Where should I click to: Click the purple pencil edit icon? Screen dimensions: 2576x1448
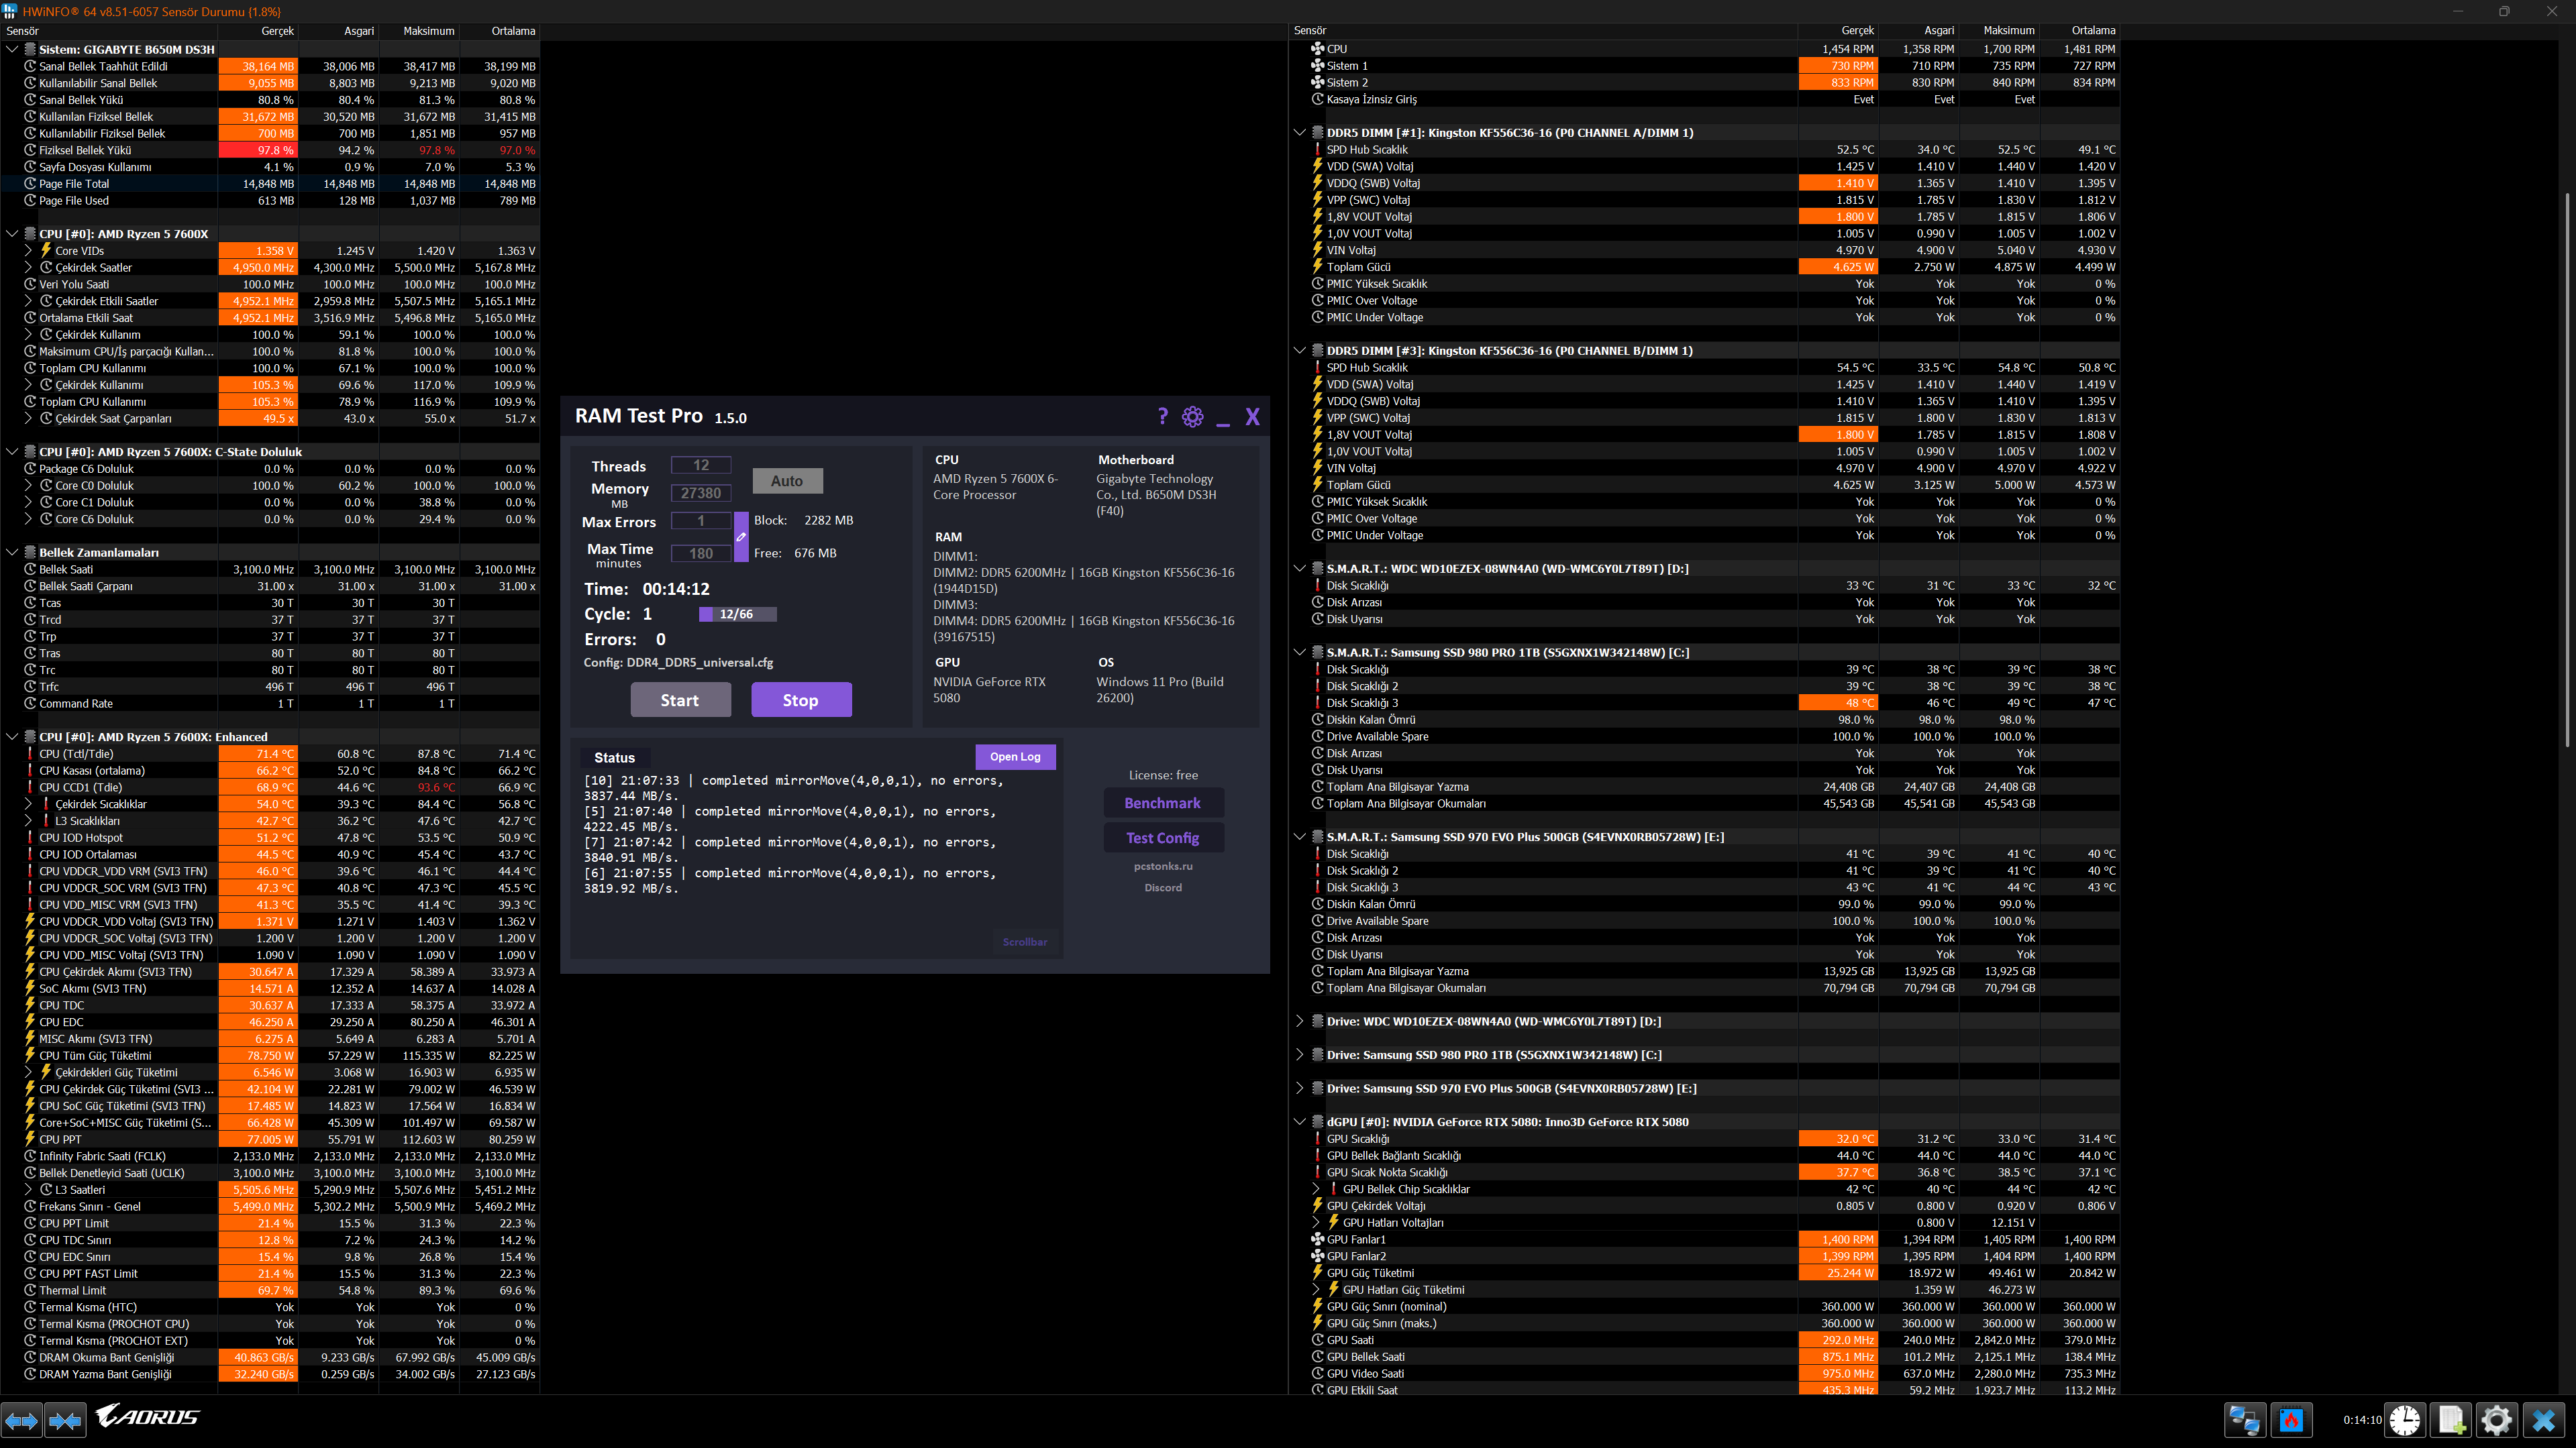click(x=741, y=537)
